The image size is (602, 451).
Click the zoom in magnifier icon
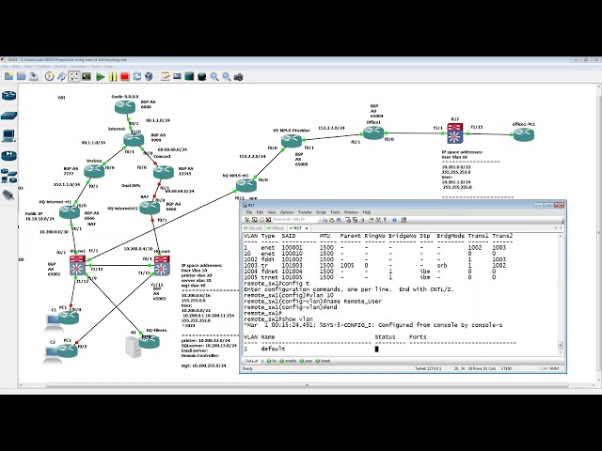[x=214, y=77]
